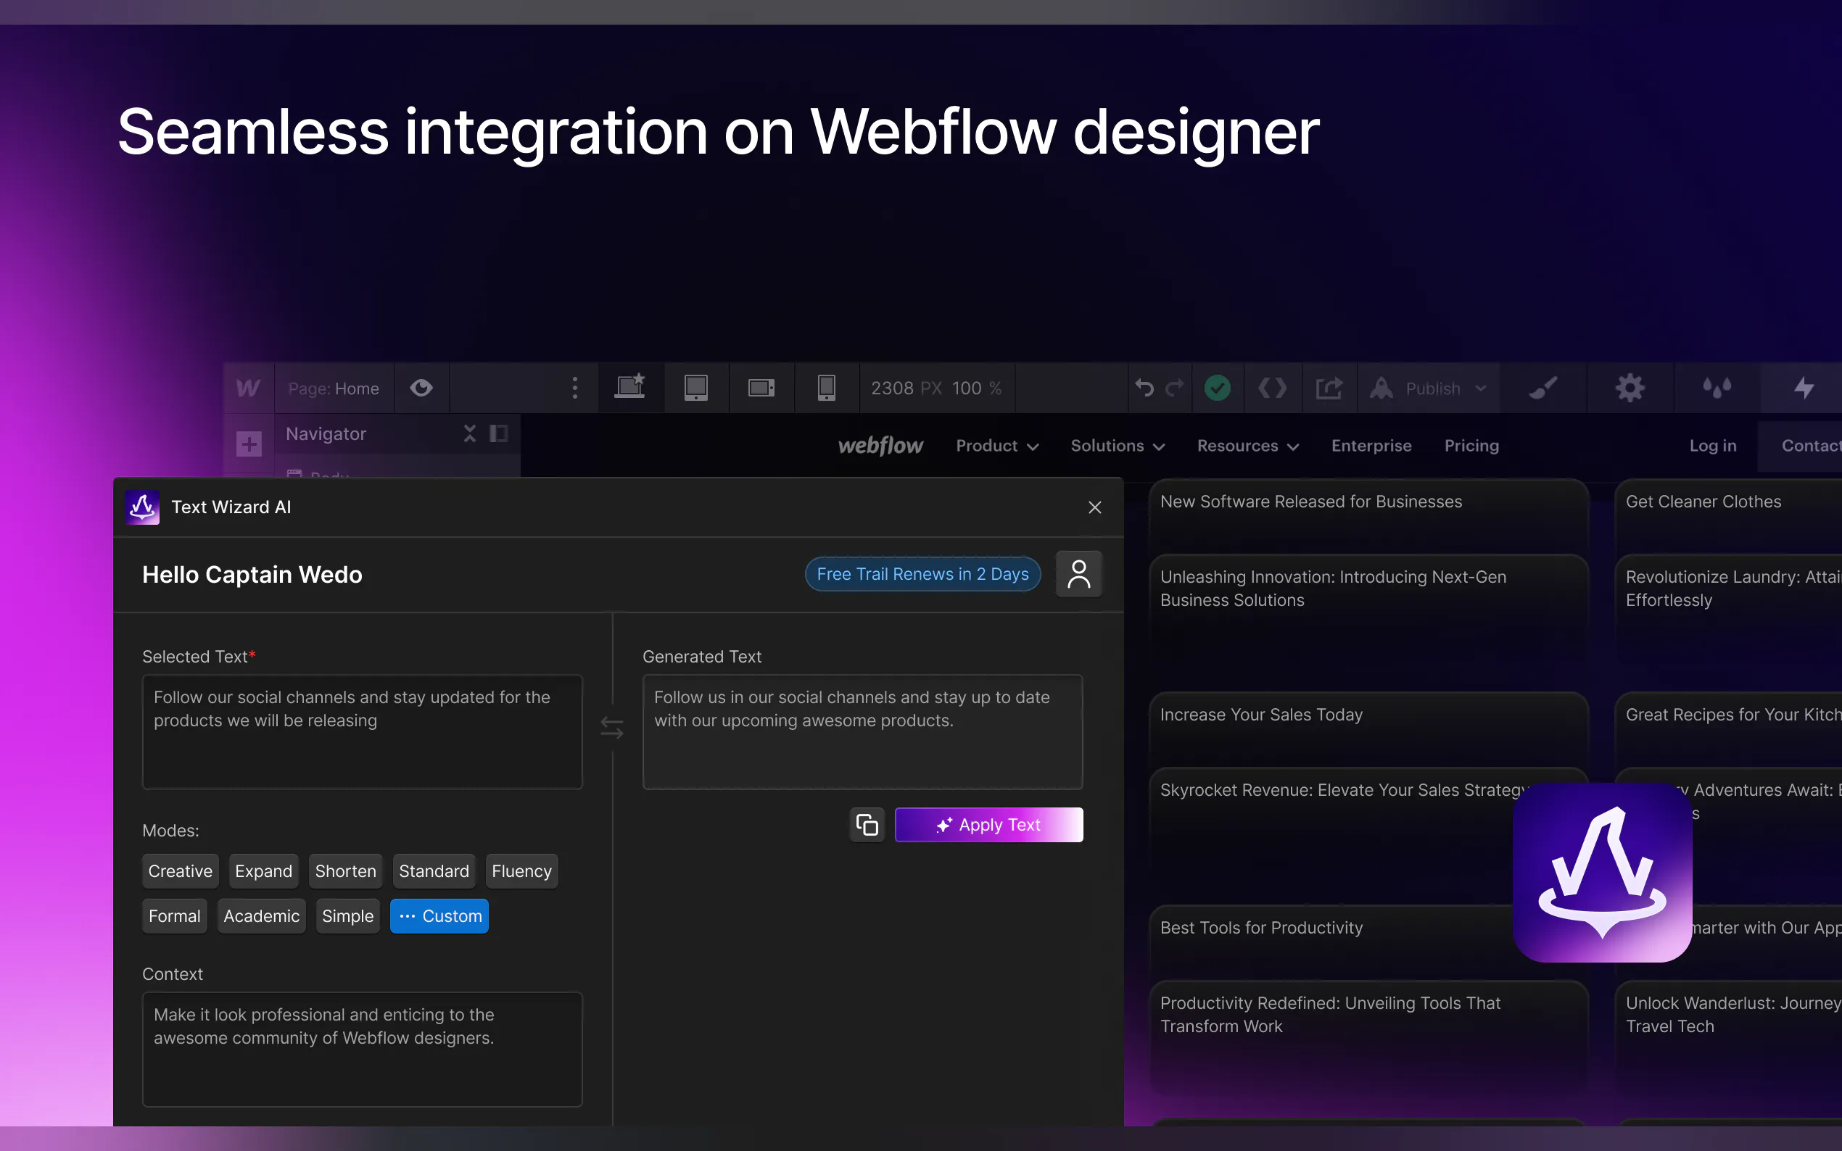Click inside the Selected Text field
The image size is (1842, 1151).
(x=363, y=731)
